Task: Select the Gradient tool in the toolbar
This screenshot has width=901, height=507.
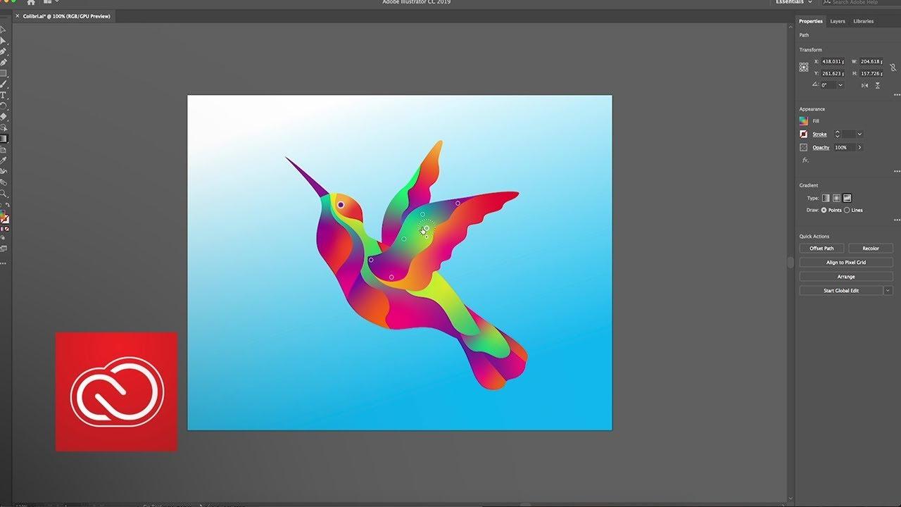Action: coord(4,138)
